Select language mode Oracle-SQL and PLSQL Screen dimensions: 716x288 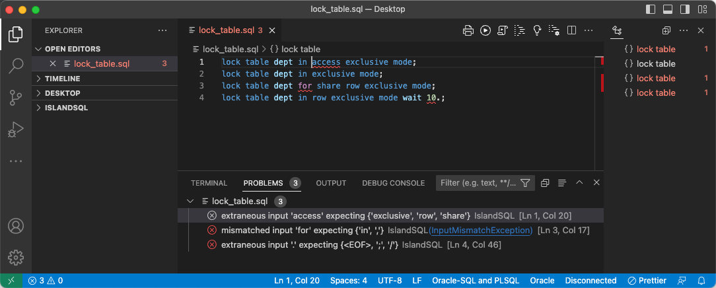click(476, 281)
